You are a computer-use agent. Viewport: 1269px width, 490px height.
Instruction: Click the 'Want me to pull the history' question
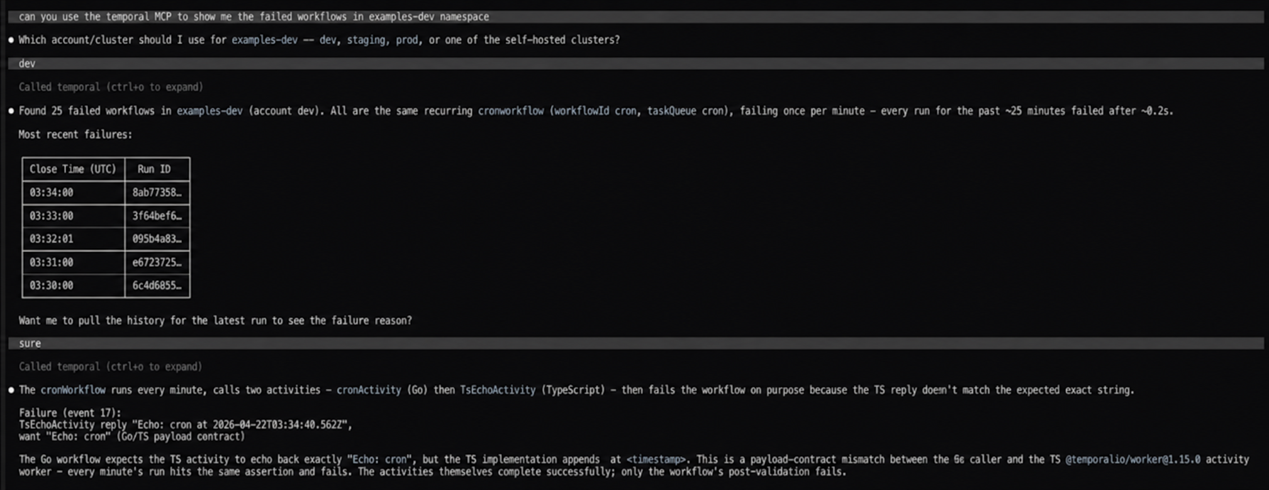tap(215, 320)
